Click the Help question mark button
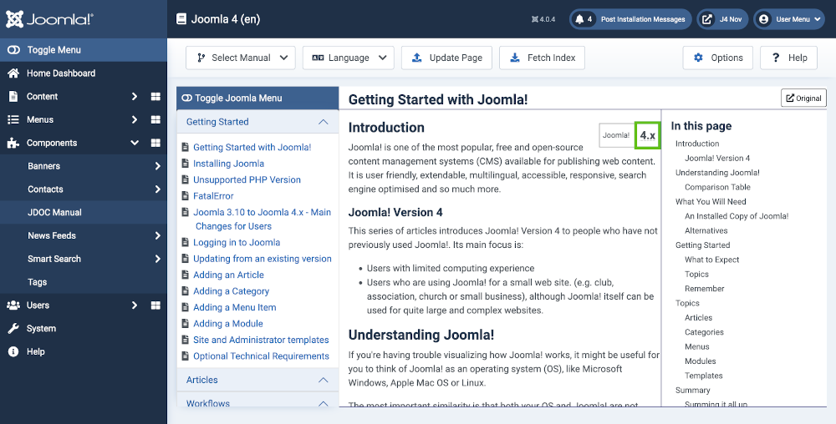 click(788, 58)
